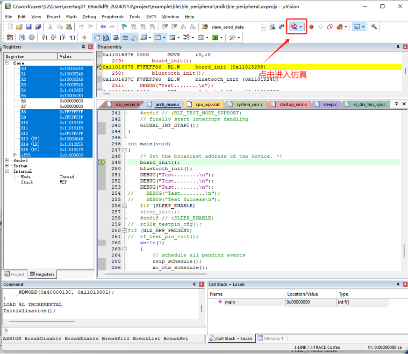Paste using the toolbar clipboard icon
Viewport: 408px width, 354px height.
pyautogui.click(x=69, y=27)
